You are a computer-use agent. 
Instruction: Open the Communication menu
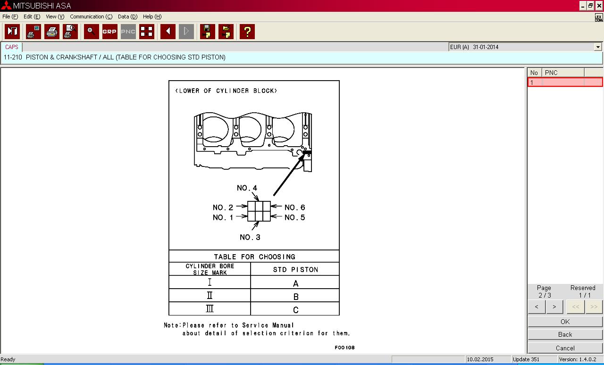pyautogui.click(x=91, y=17)
